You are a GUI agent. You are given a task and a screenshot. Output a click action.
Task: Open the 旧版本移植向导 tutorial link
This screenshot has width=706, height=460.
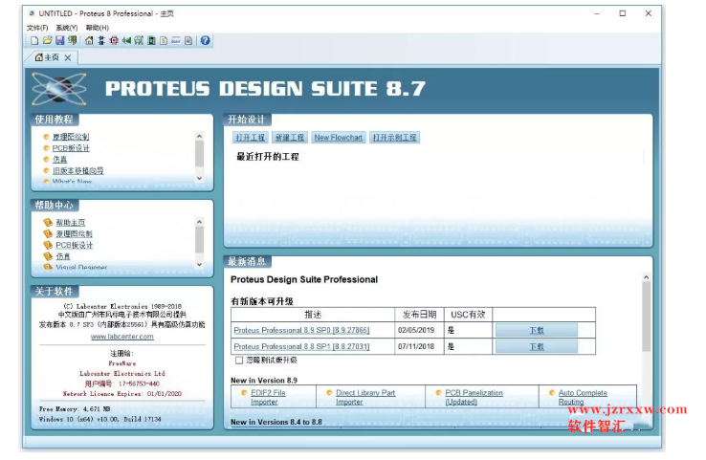[77, 170]
